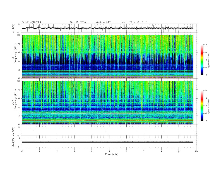221x170 pixels.
Task: Click the time axis tick label "5"
Action: tap(109, 151)
